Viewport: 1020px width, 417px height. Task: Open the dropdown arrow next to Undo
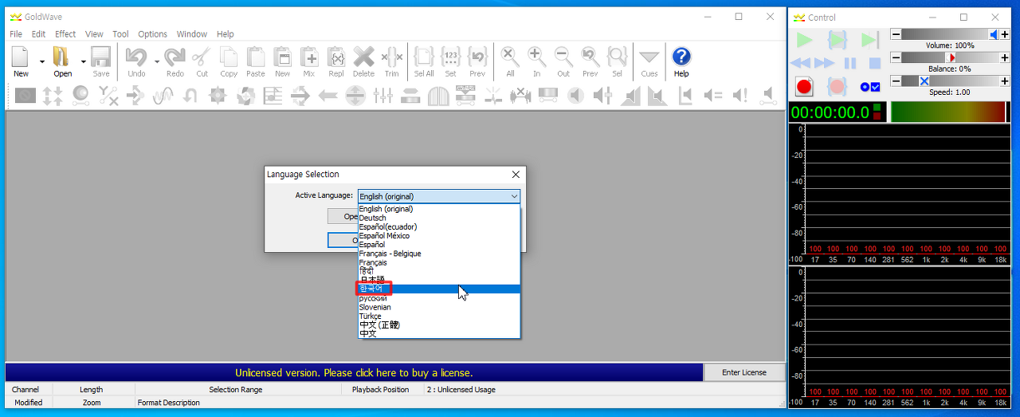coord(157,61)
